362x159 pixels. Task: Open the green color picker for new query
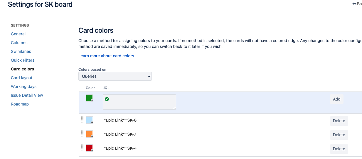coord(90,98)
